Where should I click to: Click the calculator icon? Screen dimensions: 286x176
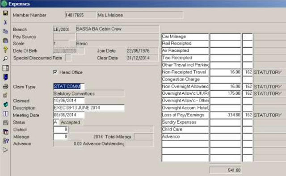pos(5,123)
